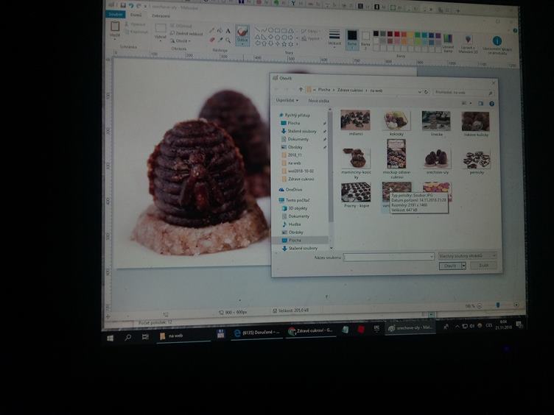Viewport: 554px width, 415px height.
Task: Select OneDrive in the navigation pane
Action: click(x=294, y=190)
